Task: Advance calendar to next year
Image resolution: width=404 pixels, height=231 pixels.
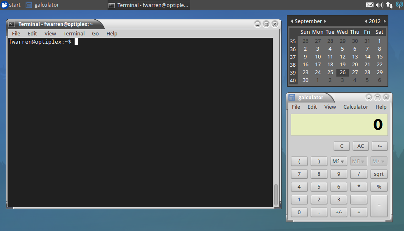Action: pyautogui.click(x=385, y=21)
